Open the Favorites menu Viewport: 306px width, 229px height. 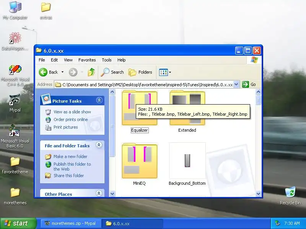87,60
